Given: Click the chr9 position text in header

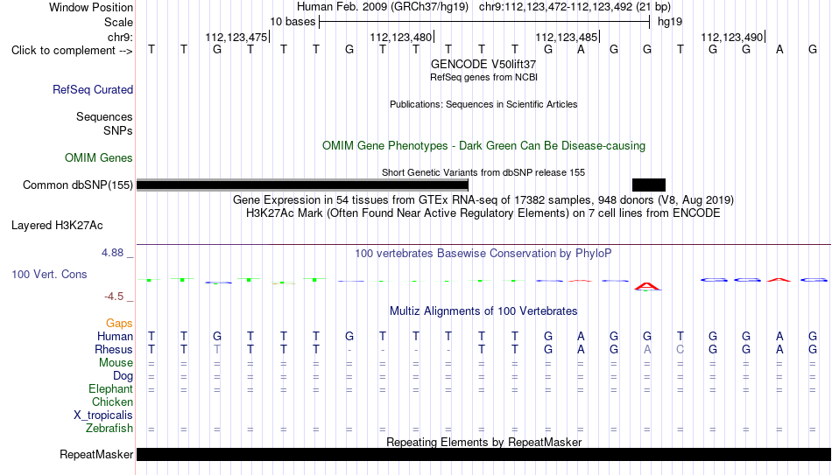Looking at the screenshot, I should pyautogui.click(x=575, y=7).
